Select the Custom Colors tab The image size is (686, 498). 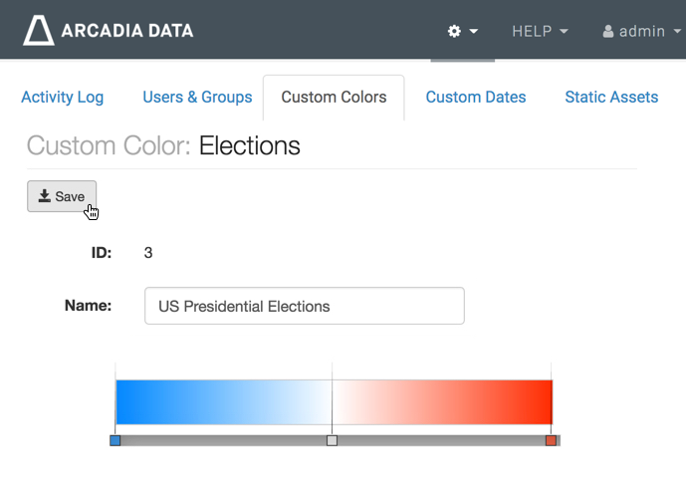pyautogui.click(x=334, y=97)
